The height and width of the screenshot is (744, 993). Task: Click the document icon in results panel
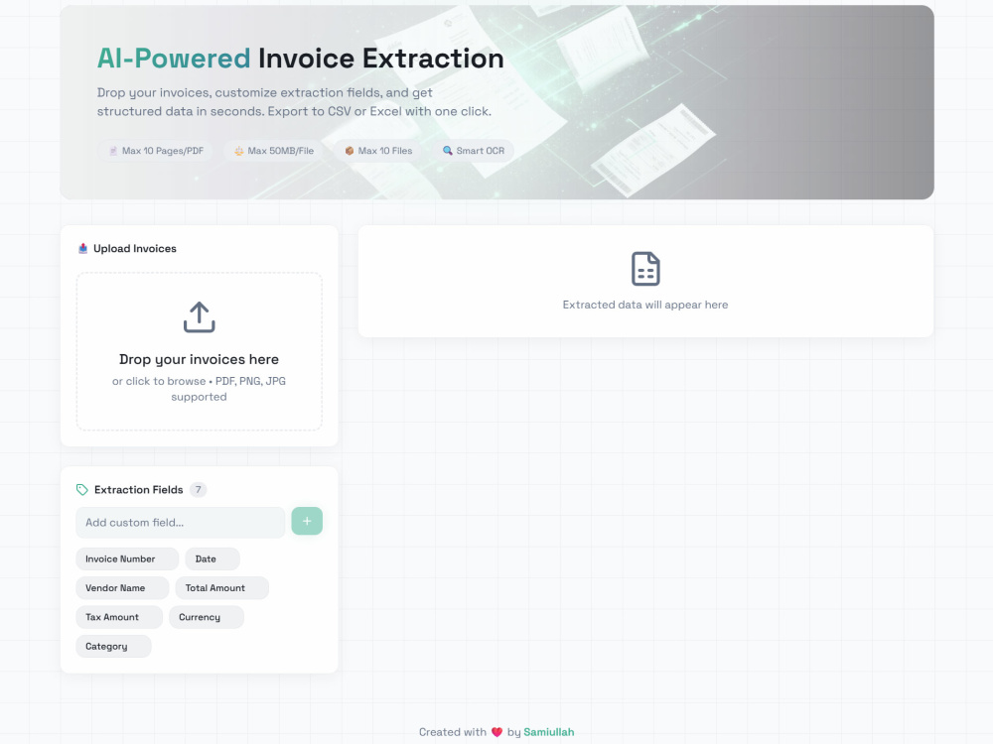point(645,269)
